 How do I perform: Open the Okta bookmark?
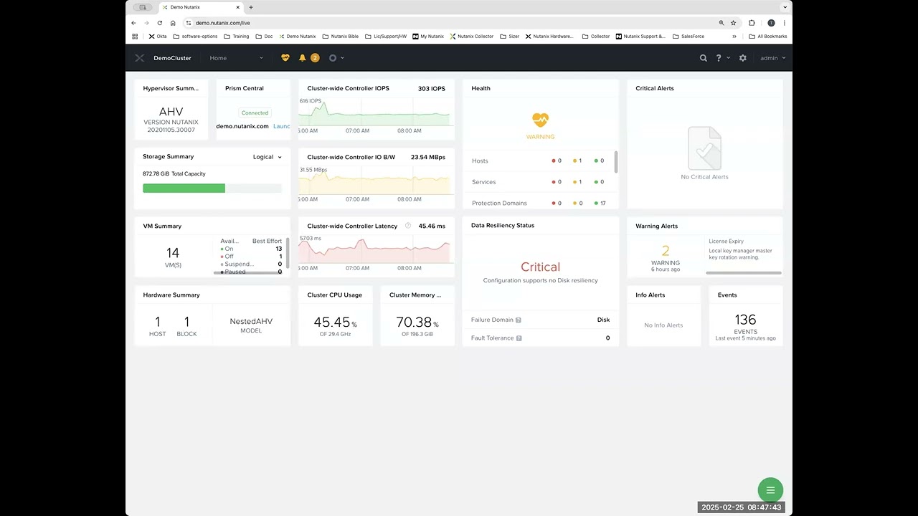pyautogui.click(x=158, y=36)
